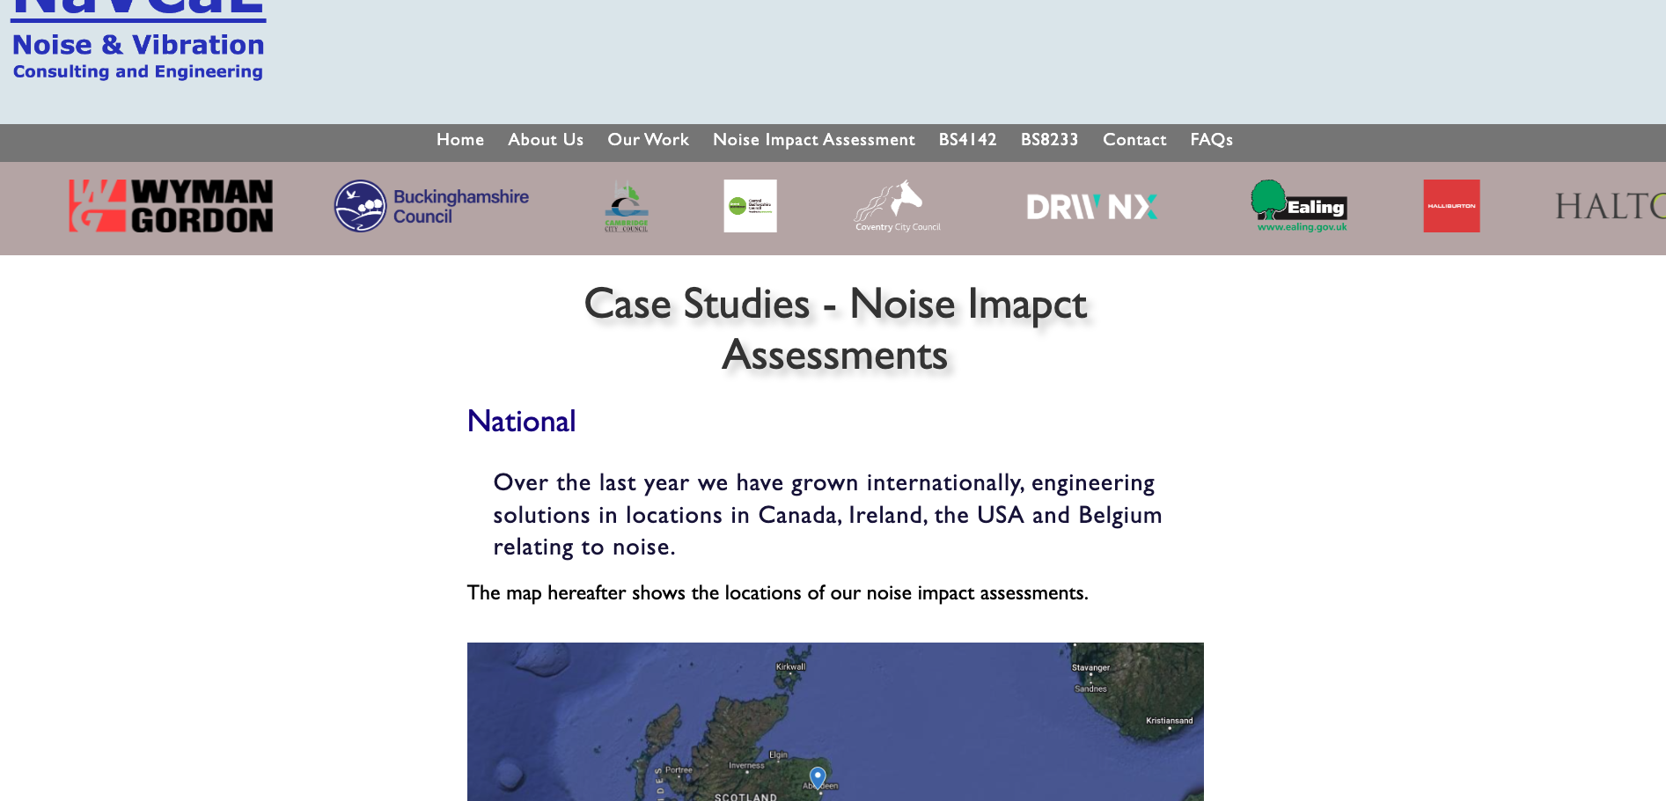Click the white square logo with green circle
The height and width of the screenshot is (801, 1666).
(x=750, y=206)
